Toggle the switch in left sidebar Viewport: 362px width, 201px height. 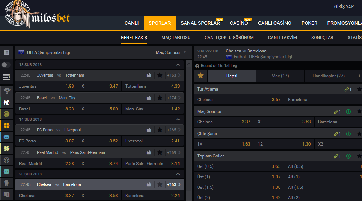click(6, 65)
